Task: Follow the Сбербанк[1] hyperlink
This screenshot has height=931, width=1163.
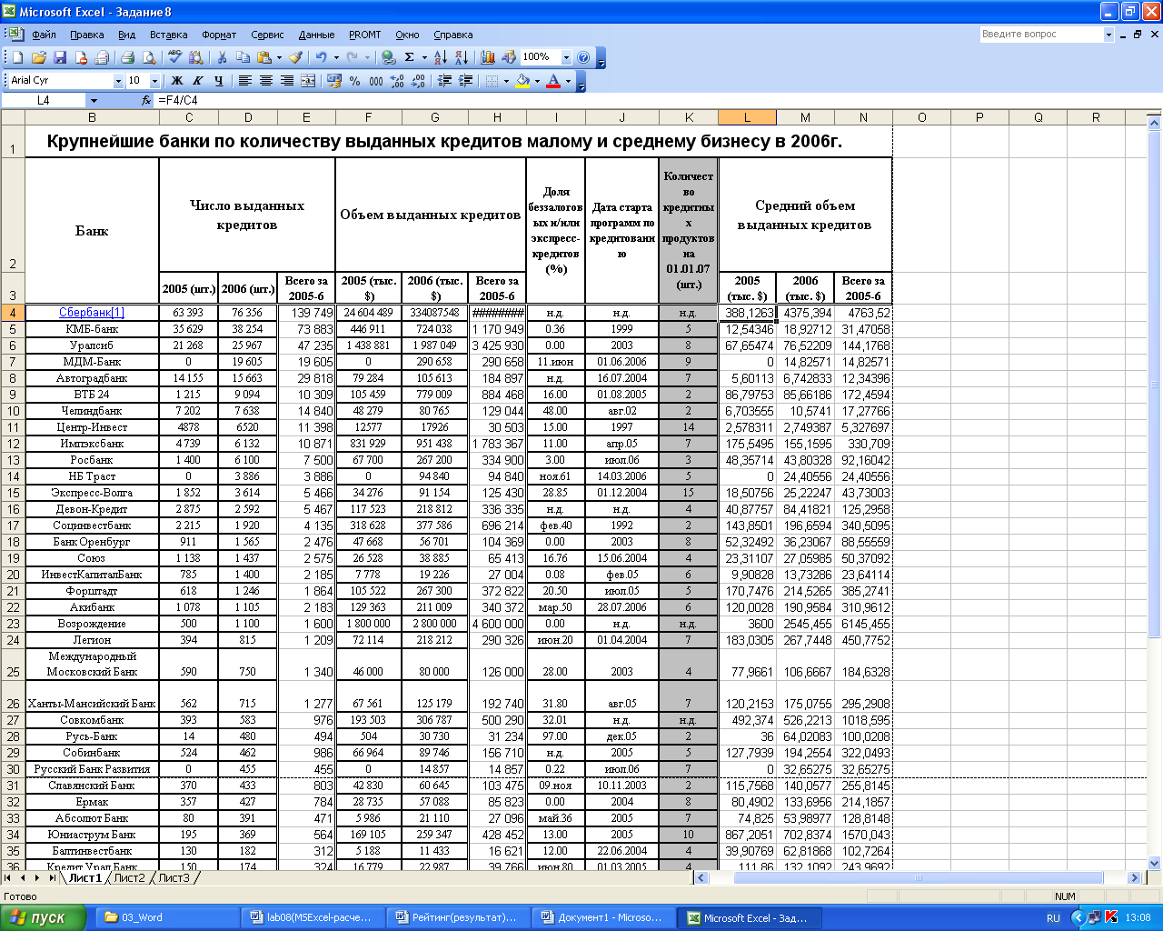Action: pyautogui.click(x=92, y=313)
